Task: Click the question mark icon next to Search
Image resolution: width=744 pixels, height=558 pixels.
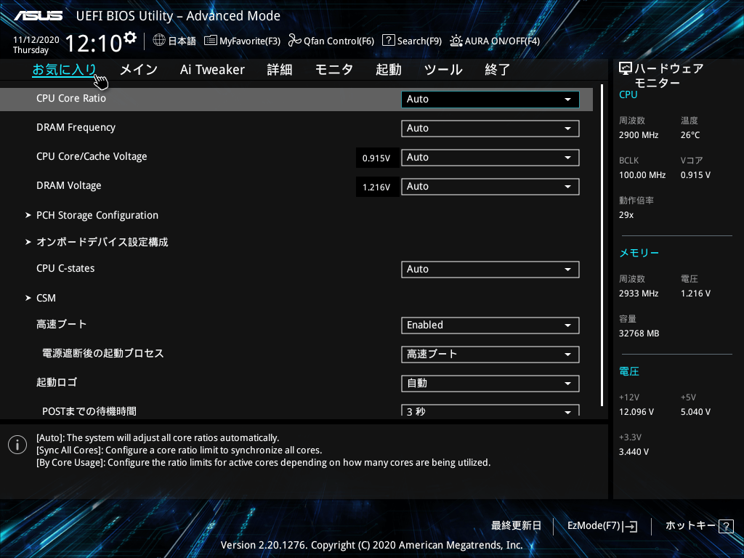Action: (388, 41)
